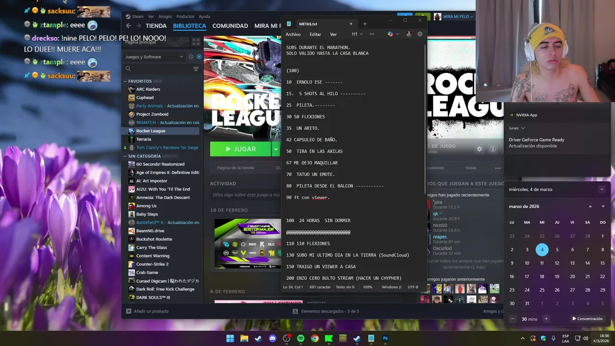Go to previous month in calendar
The height and width of the screenshot is (346, 615).
pos(590,206)
